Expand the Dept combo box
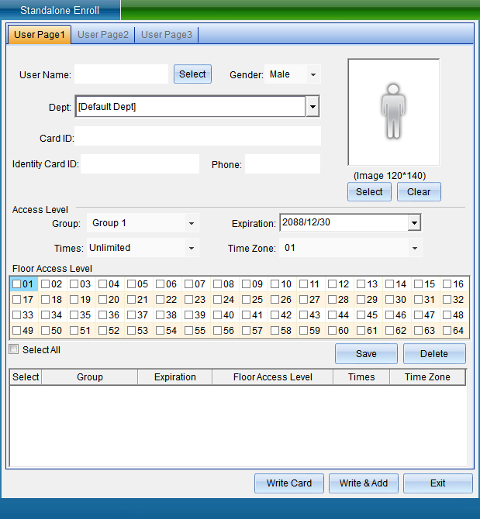The width and height of the screenshot is (480, 519). (312, 107)
